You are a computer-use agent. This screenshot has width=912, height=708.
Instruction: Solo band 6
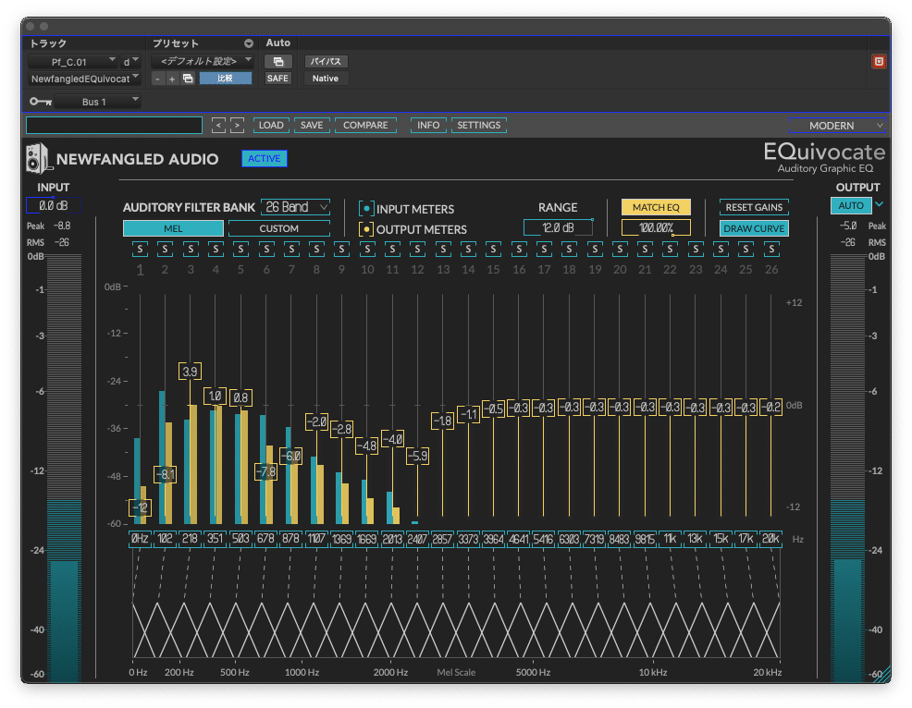(x=266, y=250)
